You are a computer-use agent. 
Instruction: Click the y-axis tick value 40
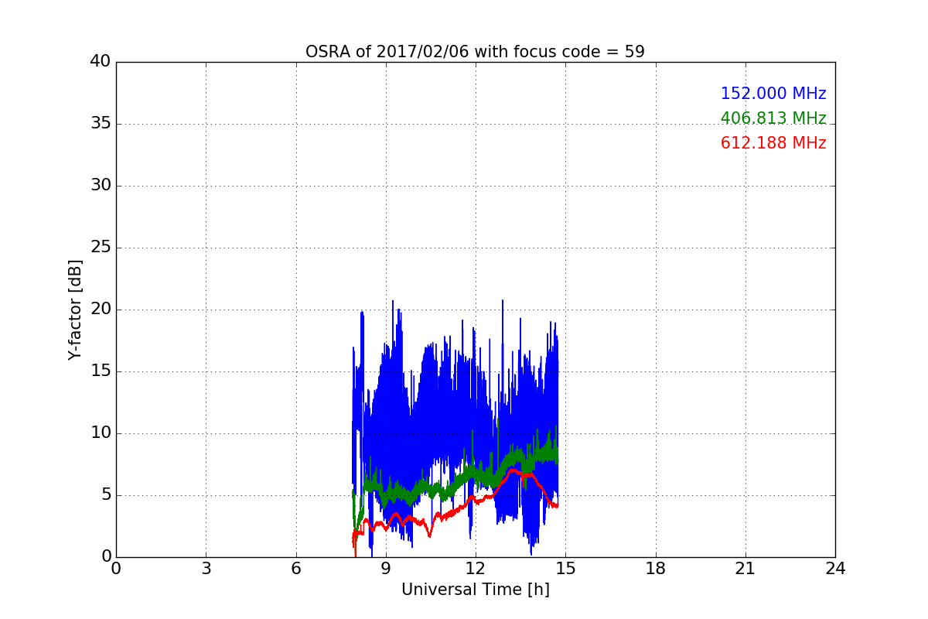point(101,62)
